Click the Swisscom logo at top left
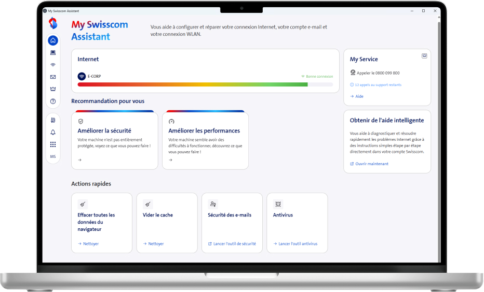The height and width of the screenshot is (292, 484). [x=53, y=23]
